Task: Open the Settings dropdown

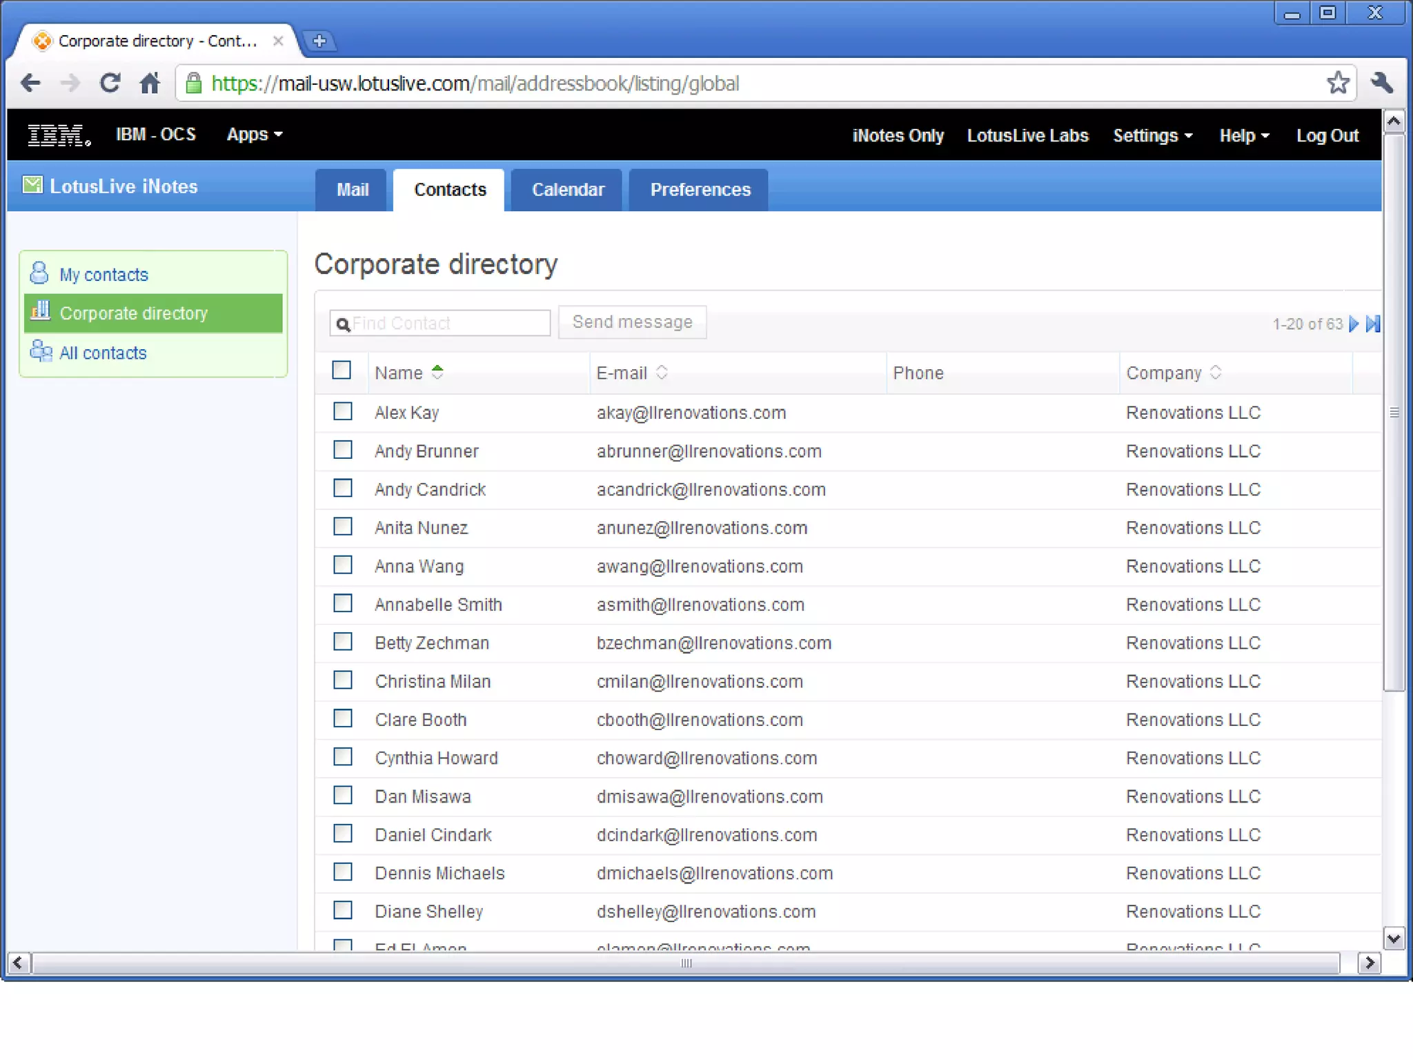Action: [1152, 135]
